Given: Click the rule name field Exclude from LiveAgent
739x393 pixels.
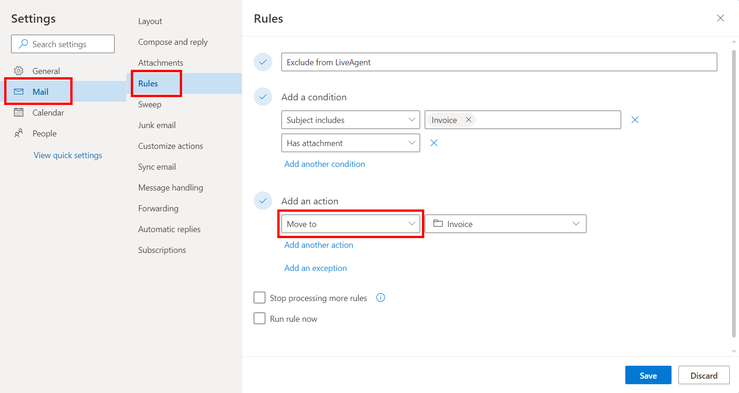Looking at the screenshot, I should pos(499,62).
